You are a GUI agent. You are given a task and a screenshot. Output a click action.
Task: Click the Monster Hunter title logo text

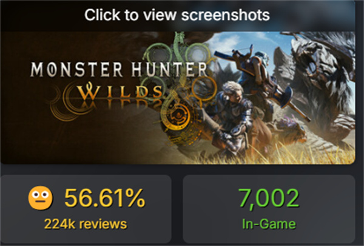(119, 69)
